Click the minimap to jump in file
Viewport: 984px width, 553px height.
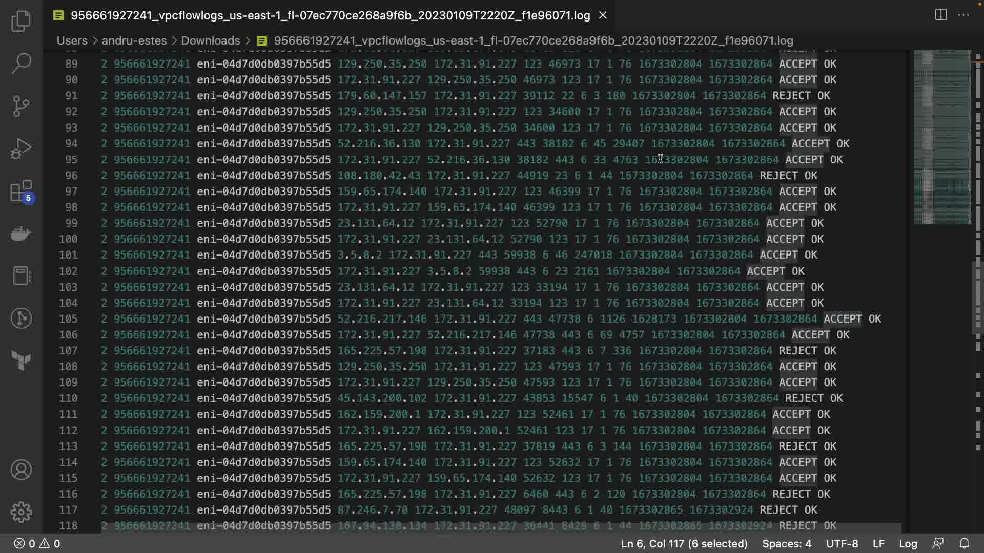pyautogui.click(x=942, y=138)
